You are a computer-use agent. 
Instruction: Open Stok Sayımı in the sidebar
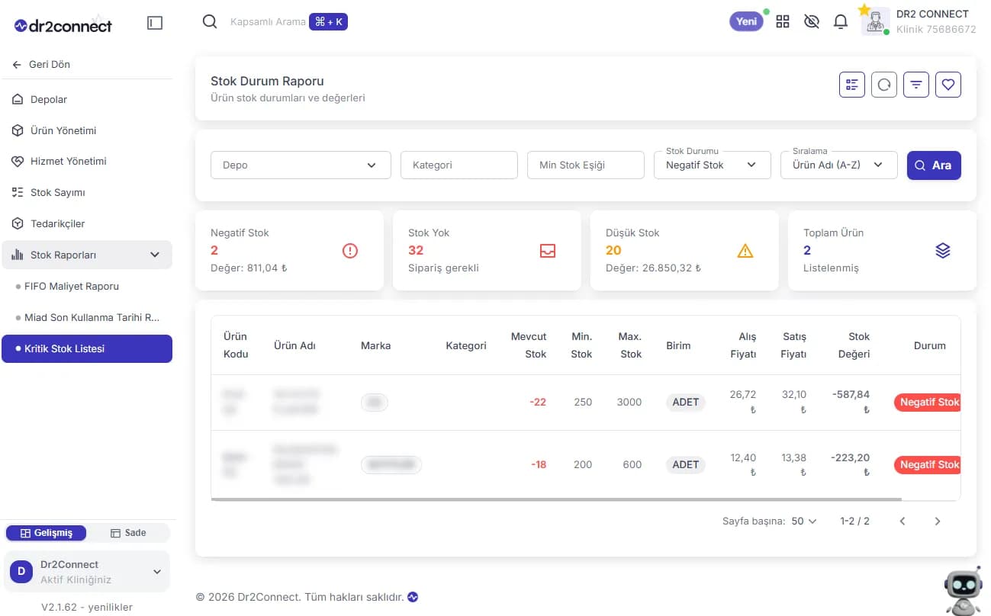[87, 192]
